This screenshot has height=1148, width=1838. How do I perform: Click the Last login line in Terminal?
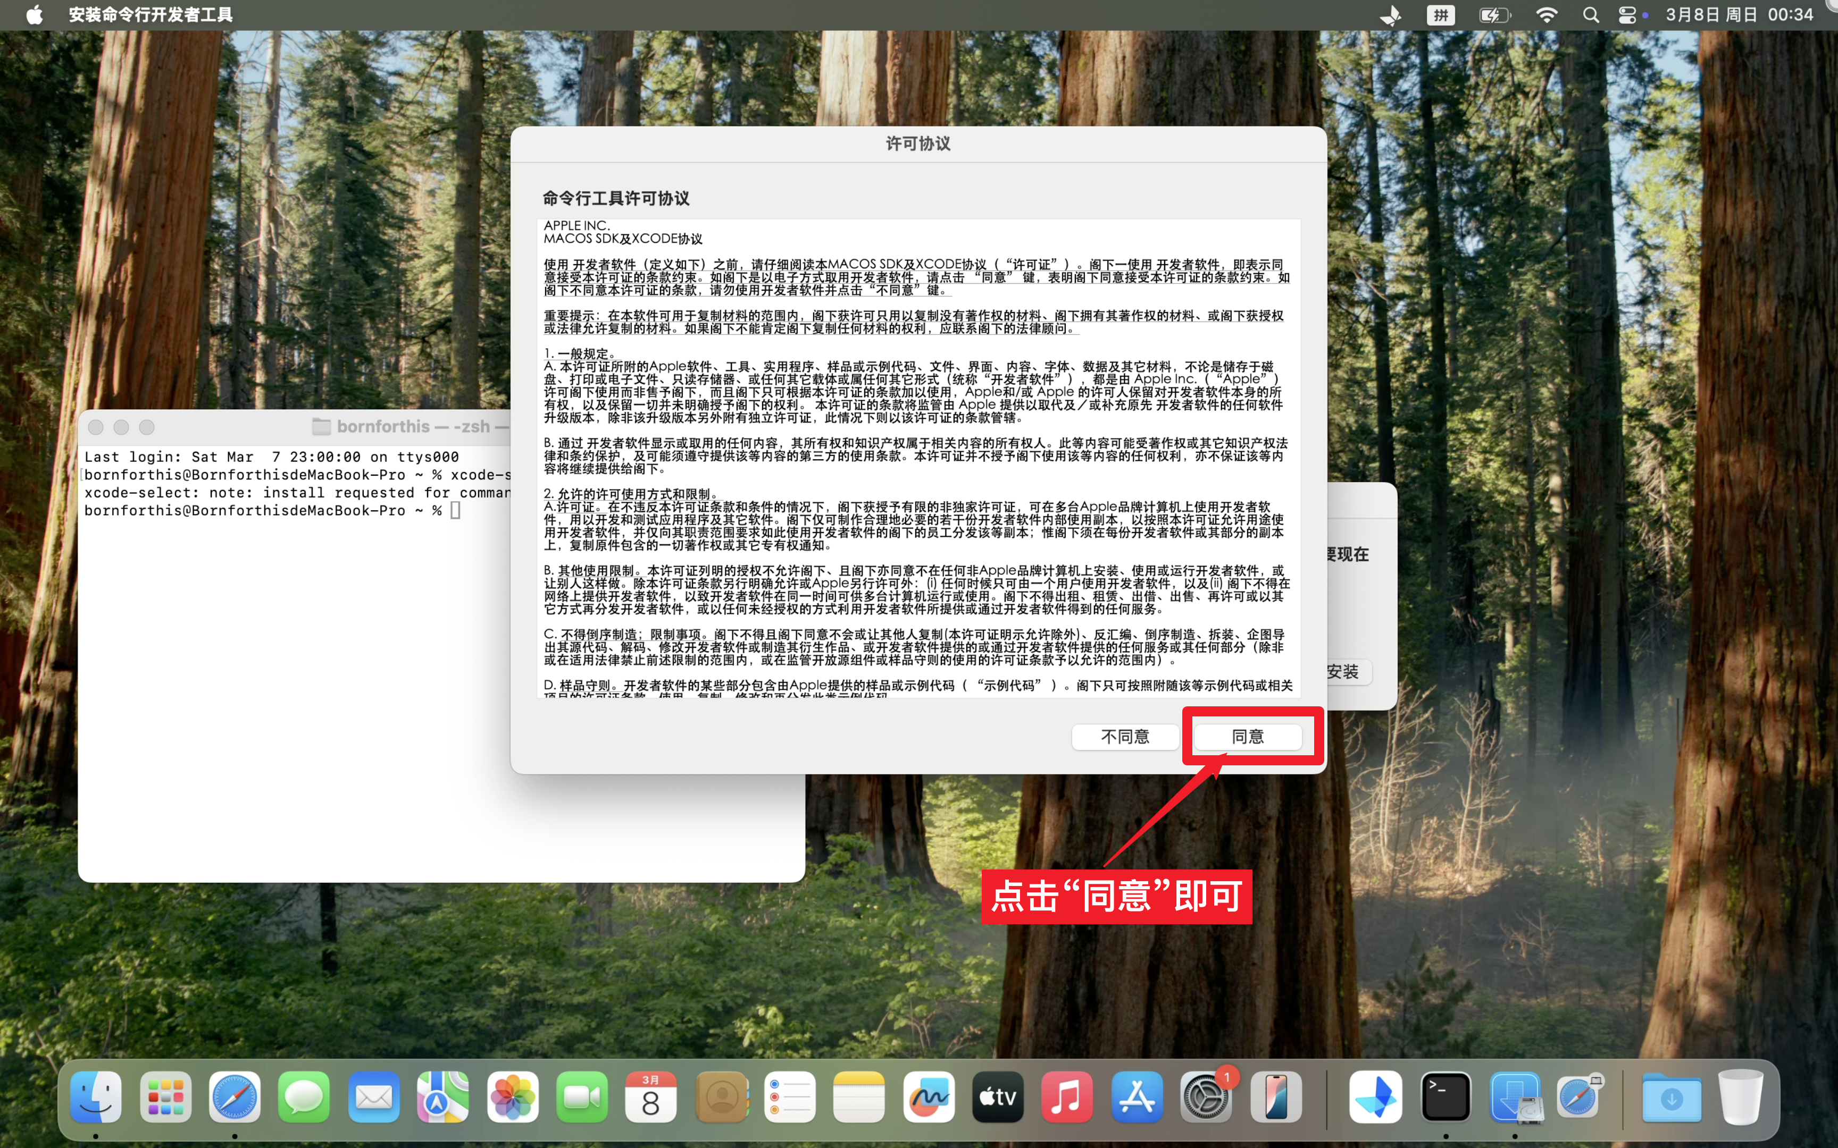[x=272, y=457]
